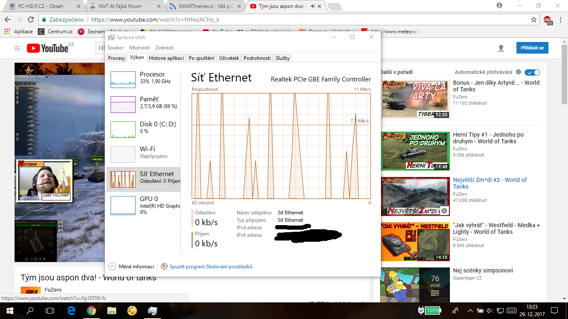The height and width of the screenshot is (319, 568).
Task: Add Největší Zm*di video to Watch Later
Action: pyautogui.click(x=444, y=211)
